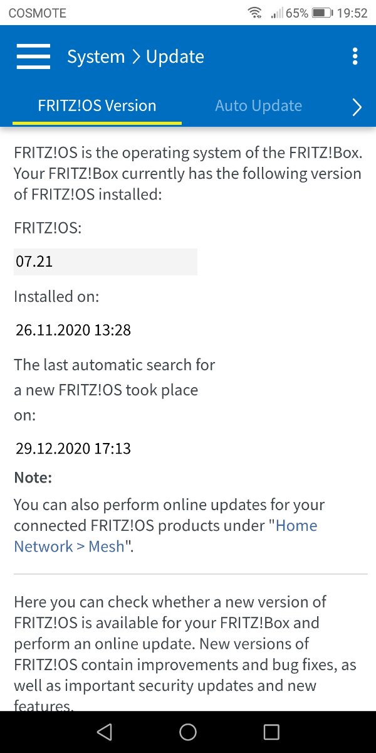Show more tabs with right chevron
The image size is (376, 753).
coord(357,107)
